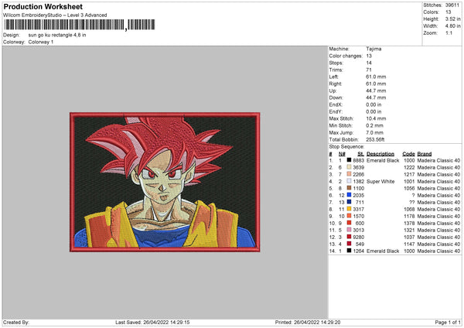Click stitch count "3317" in stop 8
The height and width of the screenshot is (328, 464).
tap(359, 209)
